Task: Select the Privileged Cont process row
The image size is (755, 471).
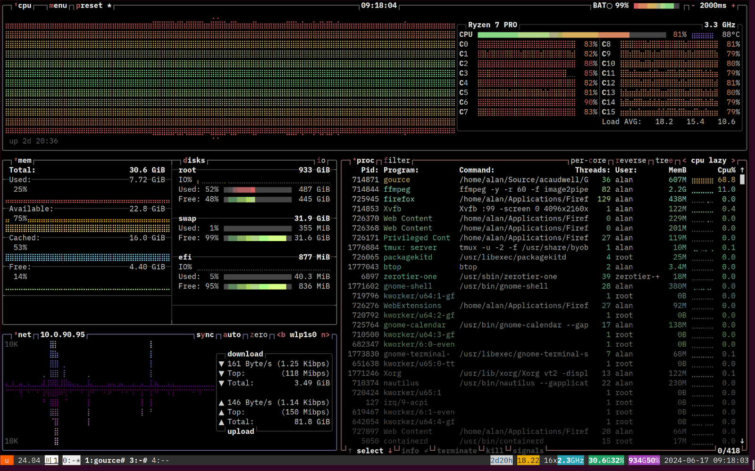Action: click(x=543, y=238)
